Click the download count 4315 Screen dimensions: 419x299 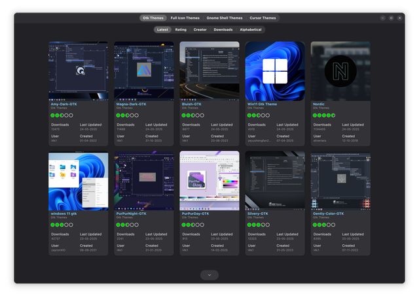pos(251,129)
